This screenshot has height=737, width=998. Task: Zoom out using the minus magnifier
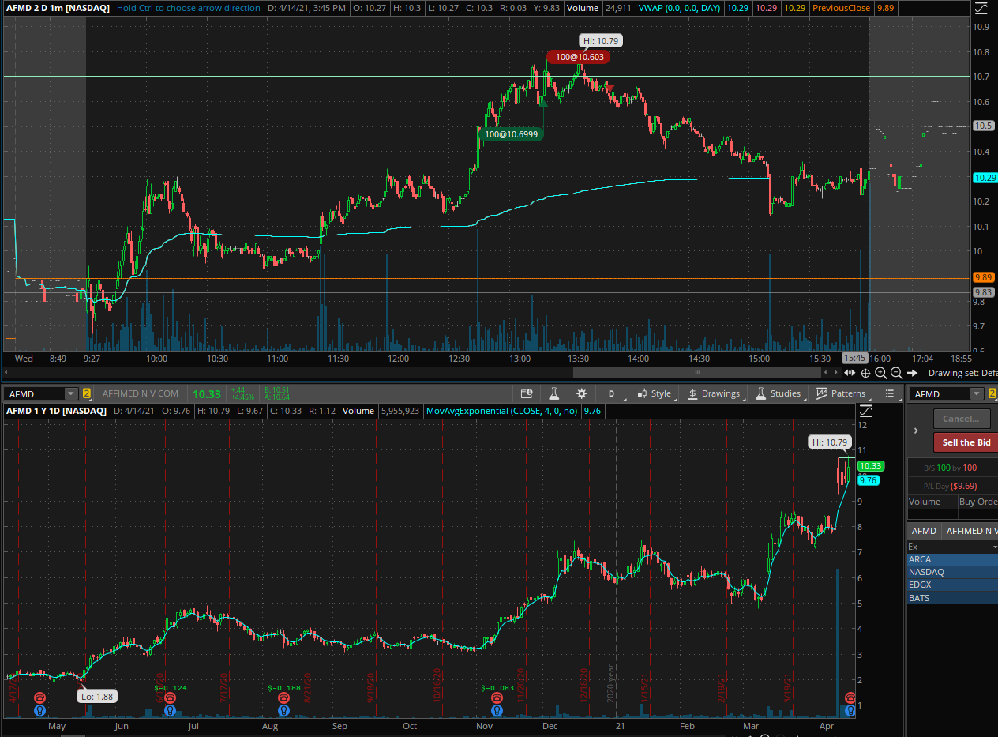click(897, 373)
